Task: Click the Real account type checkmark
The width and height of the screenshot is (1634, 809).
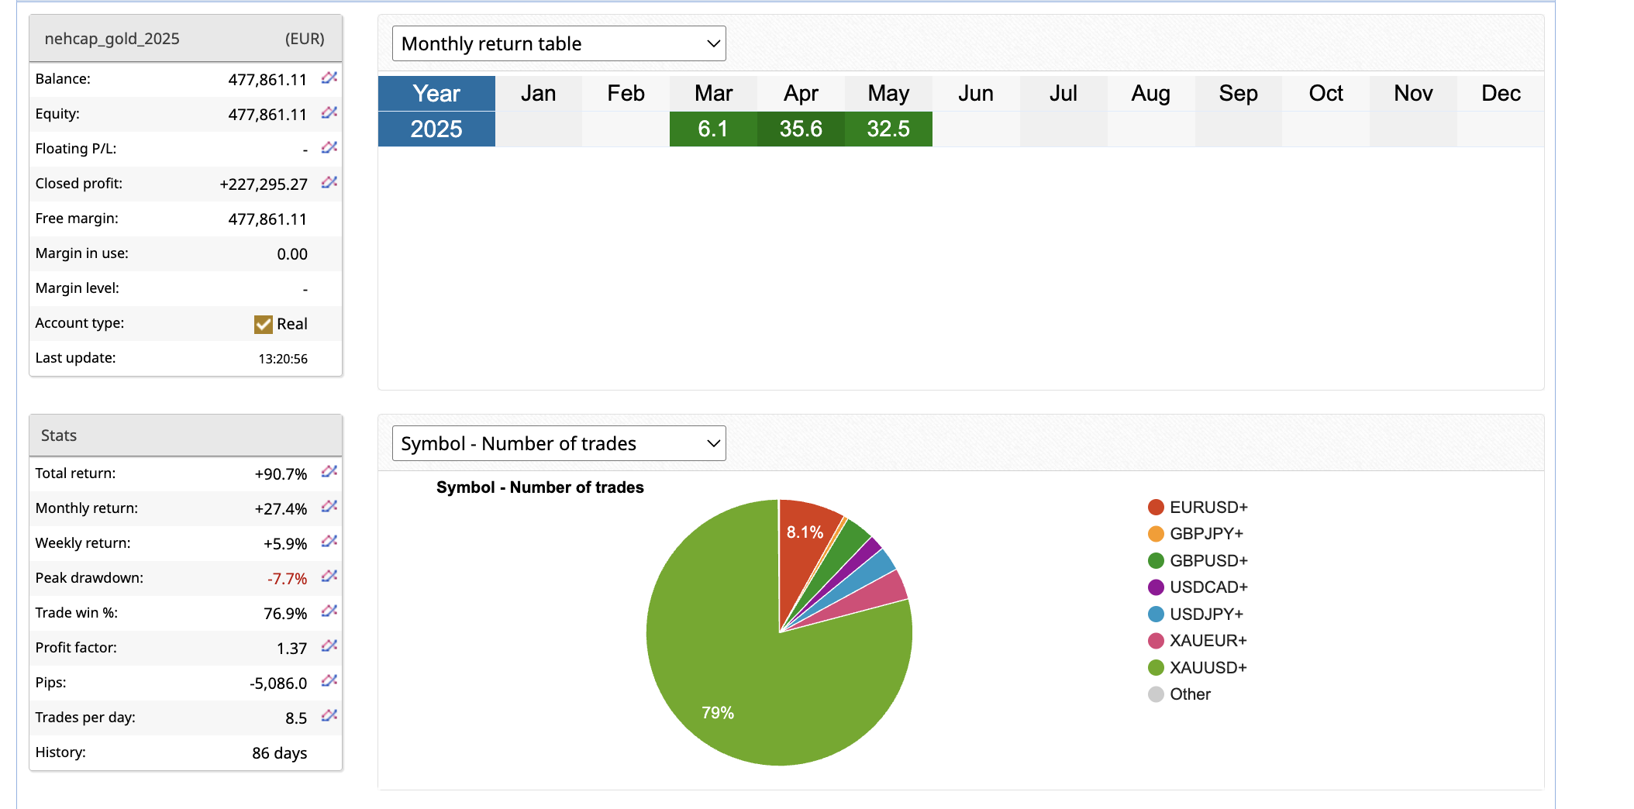Action: 264,324
